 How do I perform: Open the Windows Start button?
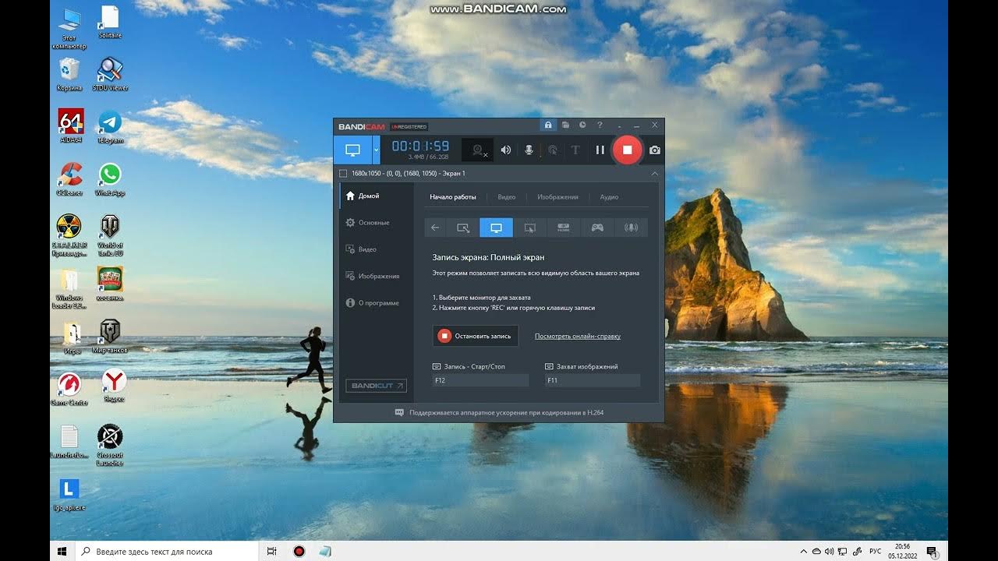pyautogui.click(x=62, y=551)
